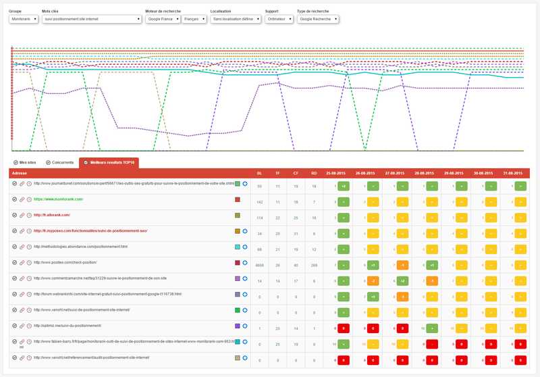Toggle check circle for monitorank.com row
This screenshot has height=377, width=540.
click(14, 199)
